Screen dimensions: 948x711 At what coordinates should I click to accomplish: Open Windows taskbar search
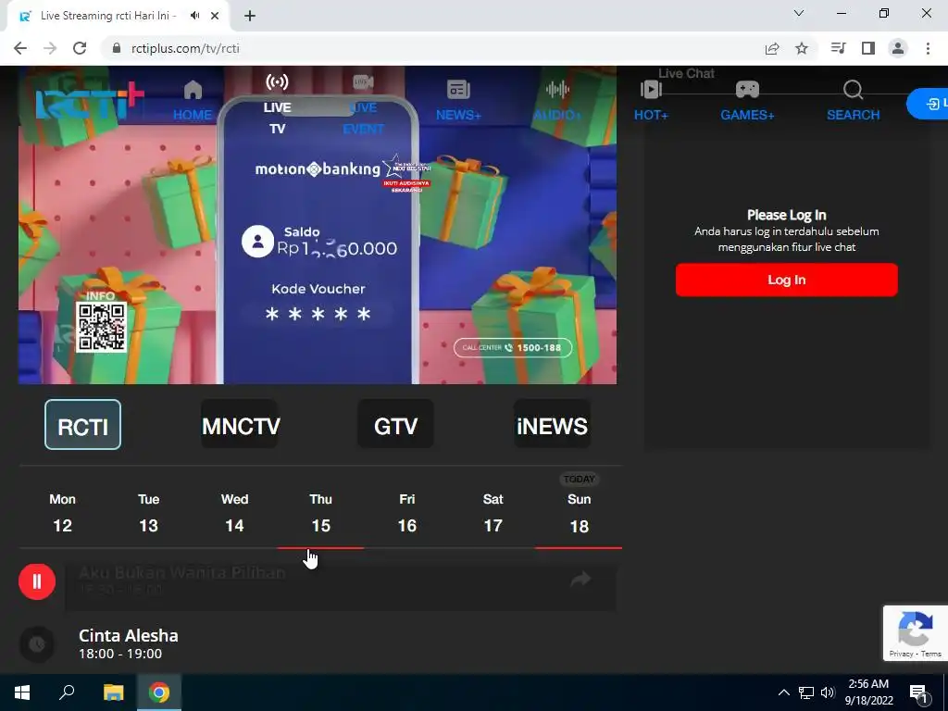point(67,692)
